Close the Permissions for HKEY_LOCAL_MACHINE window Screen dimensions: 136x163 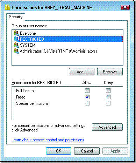pos(125,7)
